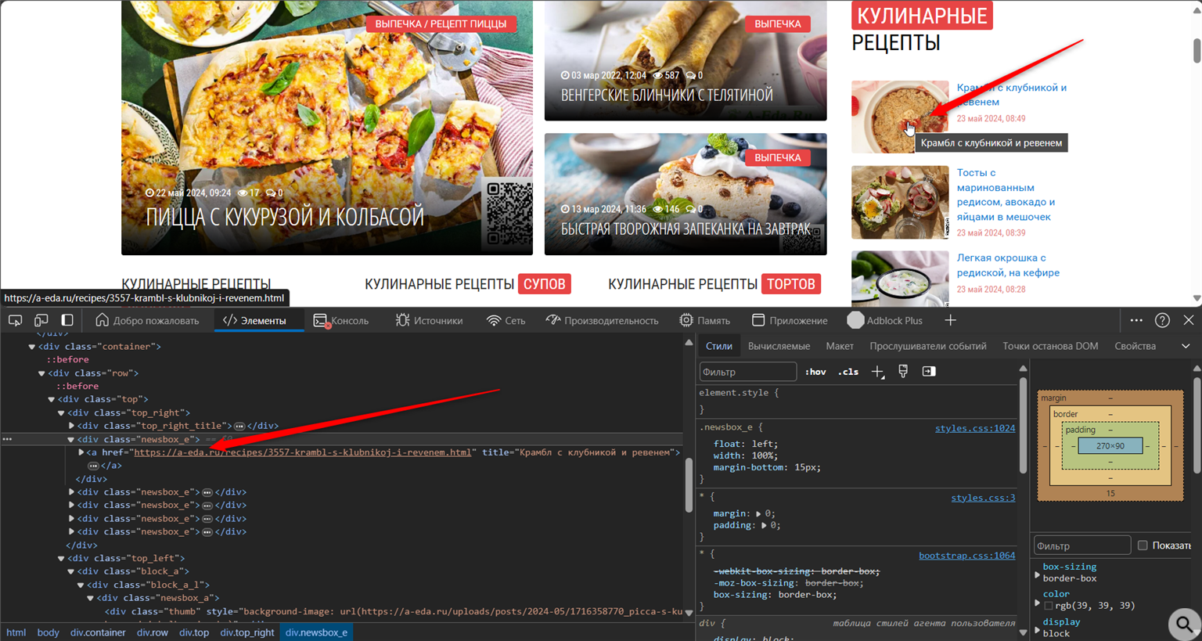Add more tools with the plus icon
This screenshot has height=641, width=1202.
point(950,320)
